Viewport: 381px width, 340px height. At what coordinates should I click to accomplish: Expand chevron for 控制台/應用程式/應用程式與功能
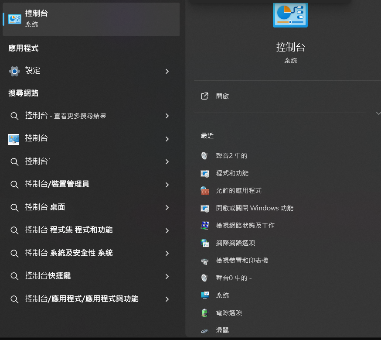coord(167,299)
